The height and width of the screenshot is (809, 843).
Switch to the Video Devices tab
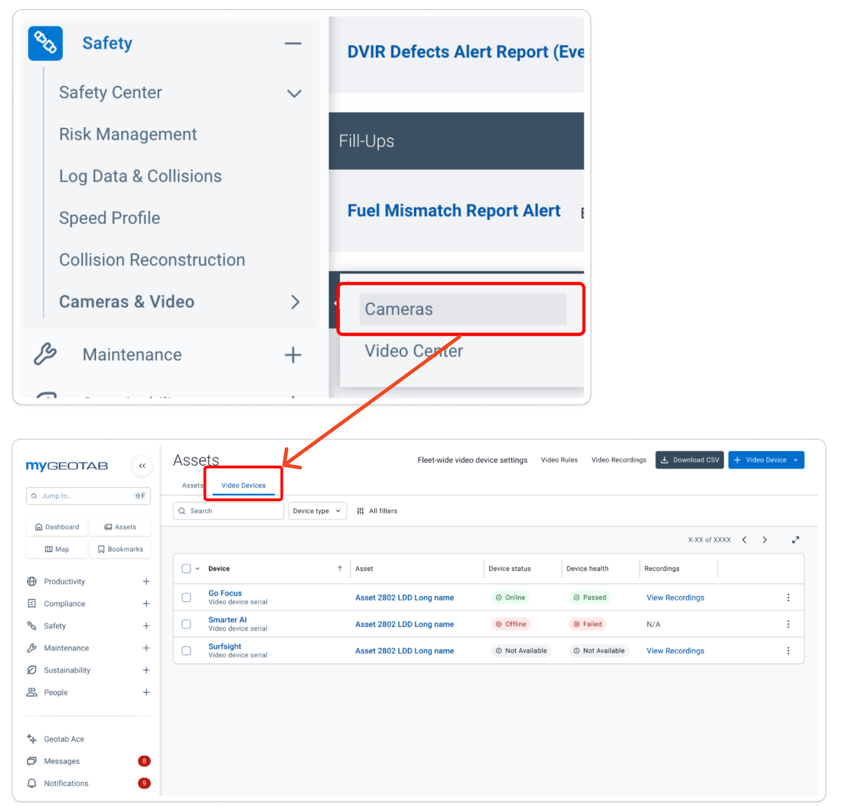point(243,485)
